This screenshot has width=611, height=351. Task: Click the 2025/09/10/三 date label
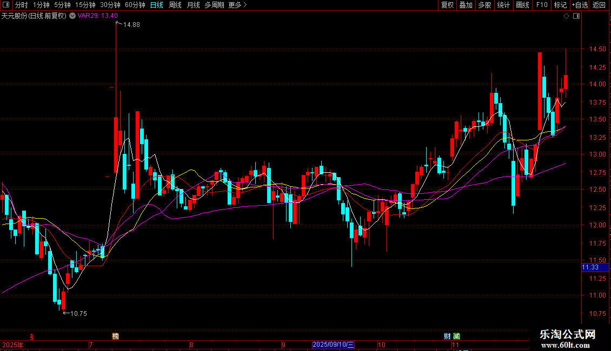333,345
